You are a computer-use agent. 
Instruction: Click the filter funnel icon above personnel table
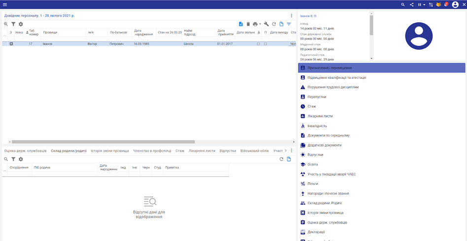13,24
